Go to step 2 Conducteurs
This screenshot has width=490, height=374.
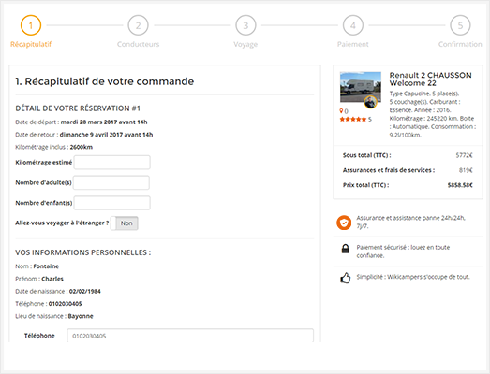138,25
